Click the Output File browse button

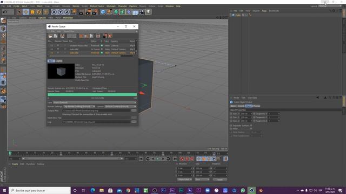(134, 110)
